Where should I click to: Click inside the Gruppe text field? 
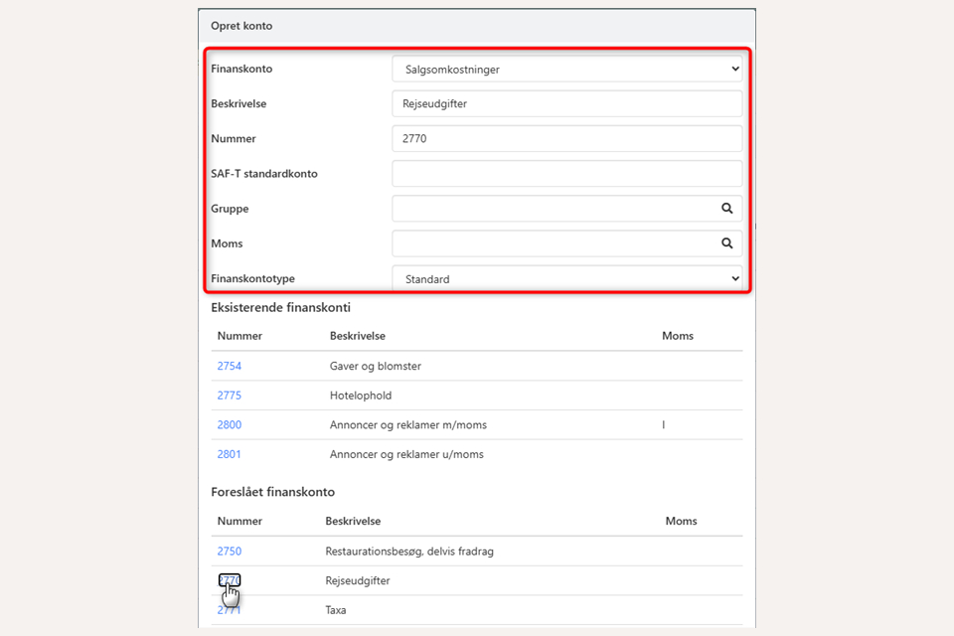[x=552, y=209]
